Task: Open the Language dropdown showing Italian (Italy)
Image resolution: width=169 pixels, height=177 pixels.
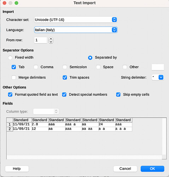Action: point(76,30)
